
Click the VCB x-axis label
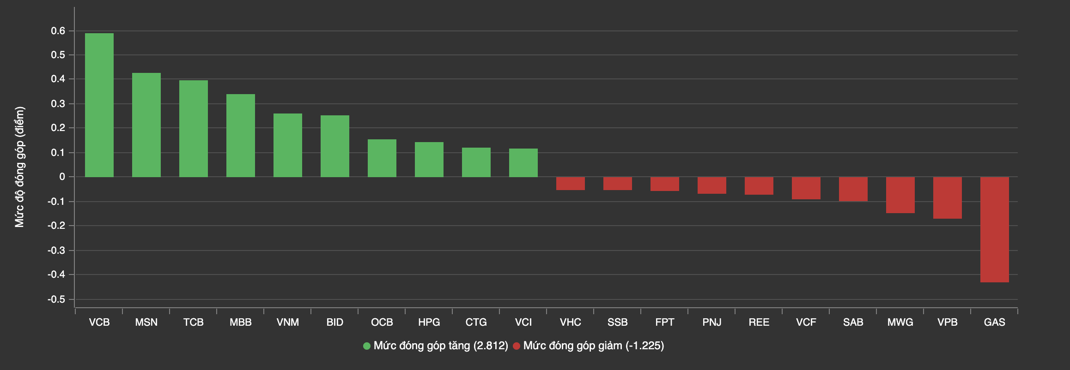click(99, 322)
